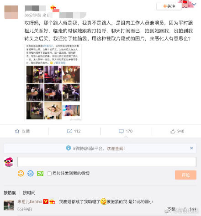This screenshot has height=216, width=201.
Task: Click inside the comment text box
Action: coord(107,162)
